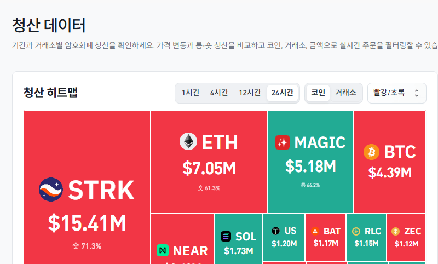Click the STRK coin logo icon

(51, 190)
